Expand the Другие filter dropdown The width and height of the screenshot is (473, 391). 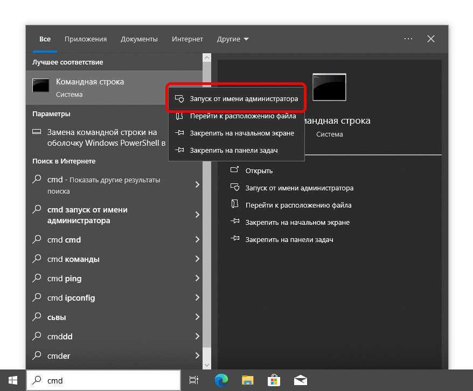point(233,39)
